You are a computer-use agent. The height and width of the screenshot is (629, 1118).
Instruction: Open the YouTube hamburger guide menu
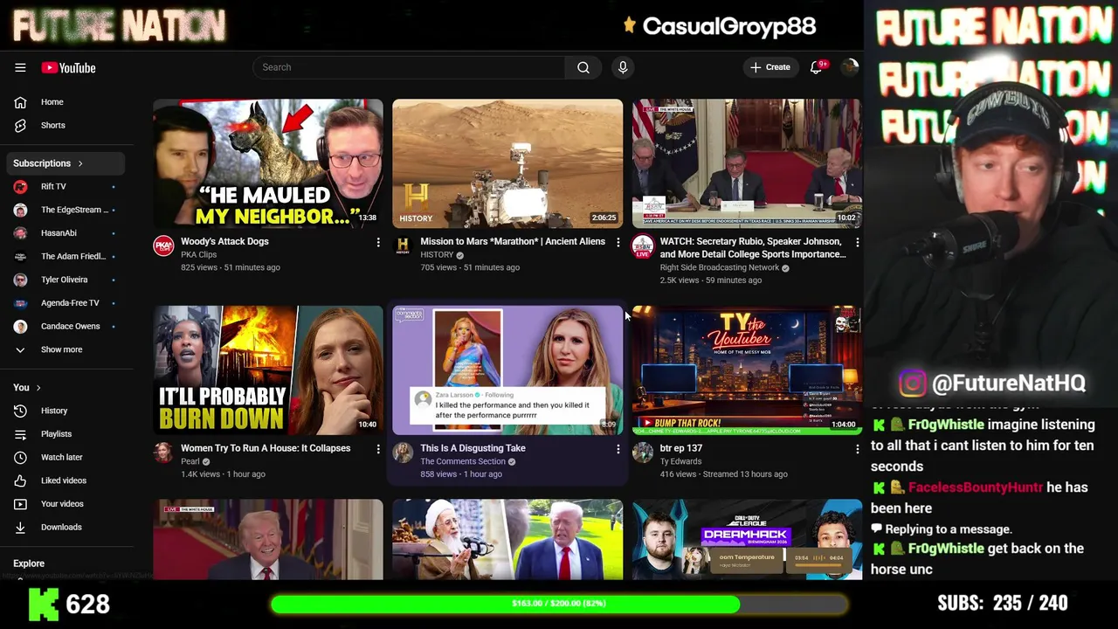(20, 67)
